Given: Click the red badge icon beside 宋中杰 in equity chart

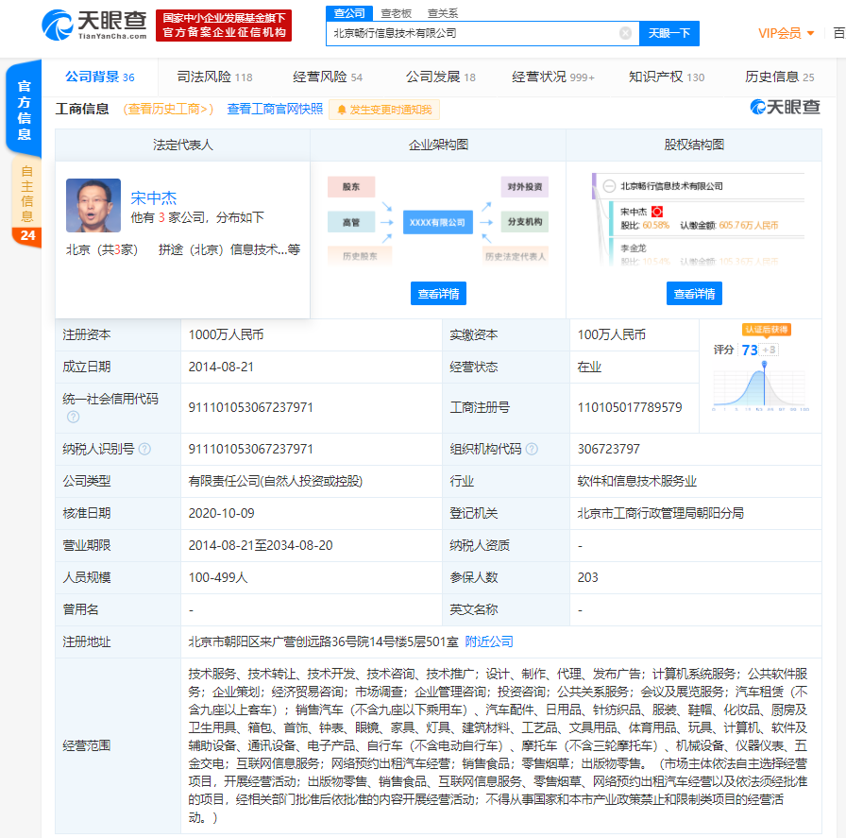Looking at the screenshot, I should point(657,212).
